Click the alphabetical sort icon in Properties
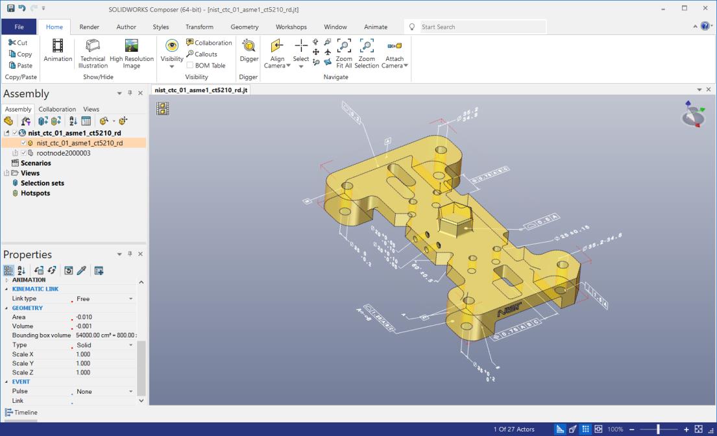Image resolution: width=717 pixels, height=436 pixels. click(21, 271)
